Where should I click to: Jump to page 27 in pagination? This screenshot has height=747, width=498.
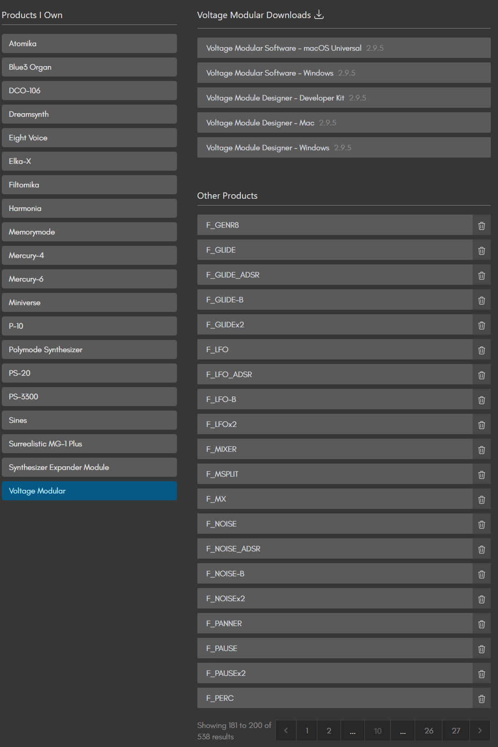456,730
